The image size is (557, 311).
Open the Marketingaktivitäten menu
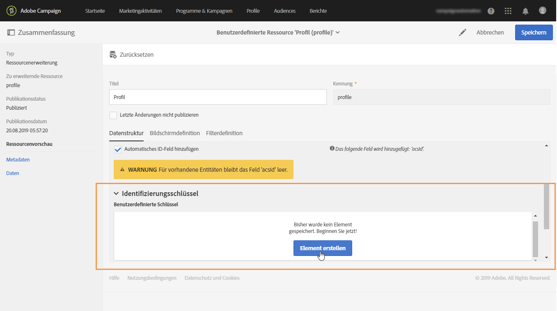pyautogui.click(x=140, y=11)
